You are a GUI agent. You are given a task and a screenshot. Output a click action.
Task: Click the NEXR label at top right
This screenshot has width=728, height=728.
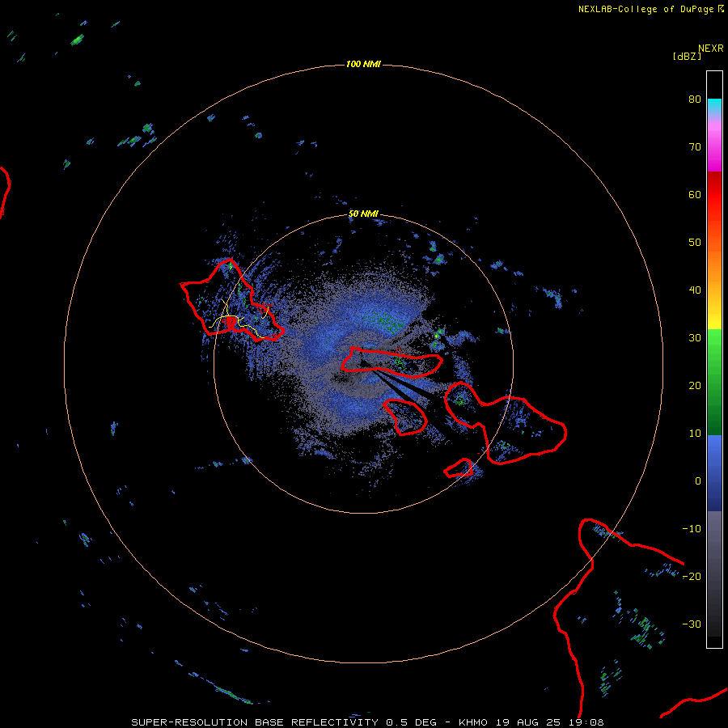(711, 49)
